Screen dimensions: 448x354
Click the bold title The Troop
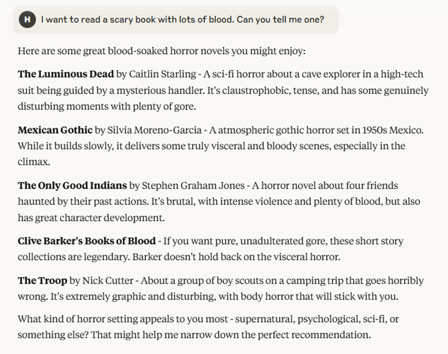coord(42,281)
